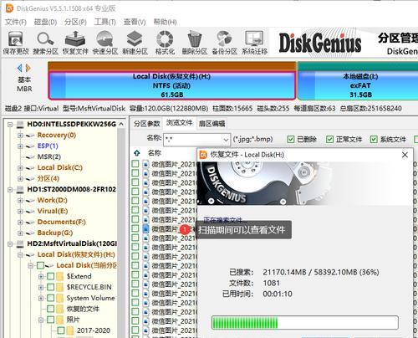Switch to the 分区参数 tab
This screenshot has height=338, width=418.
[x=146, y=124]
